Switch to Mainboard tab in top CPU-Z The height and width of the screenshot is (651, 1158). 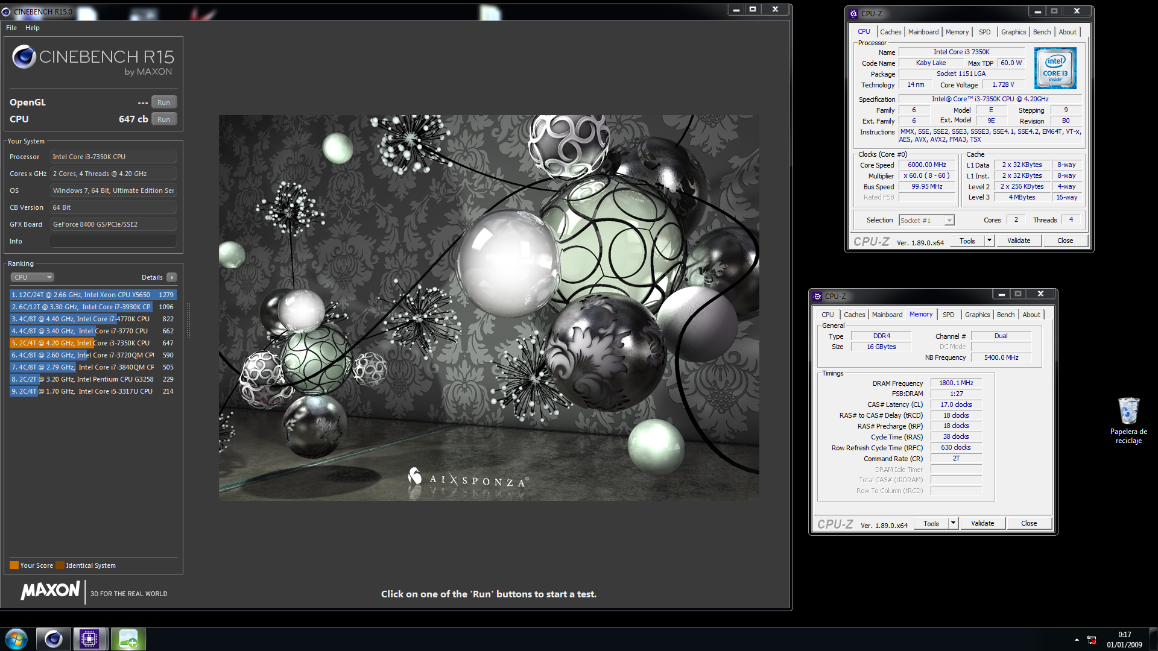pyautogui.click(x=923, y=32)
